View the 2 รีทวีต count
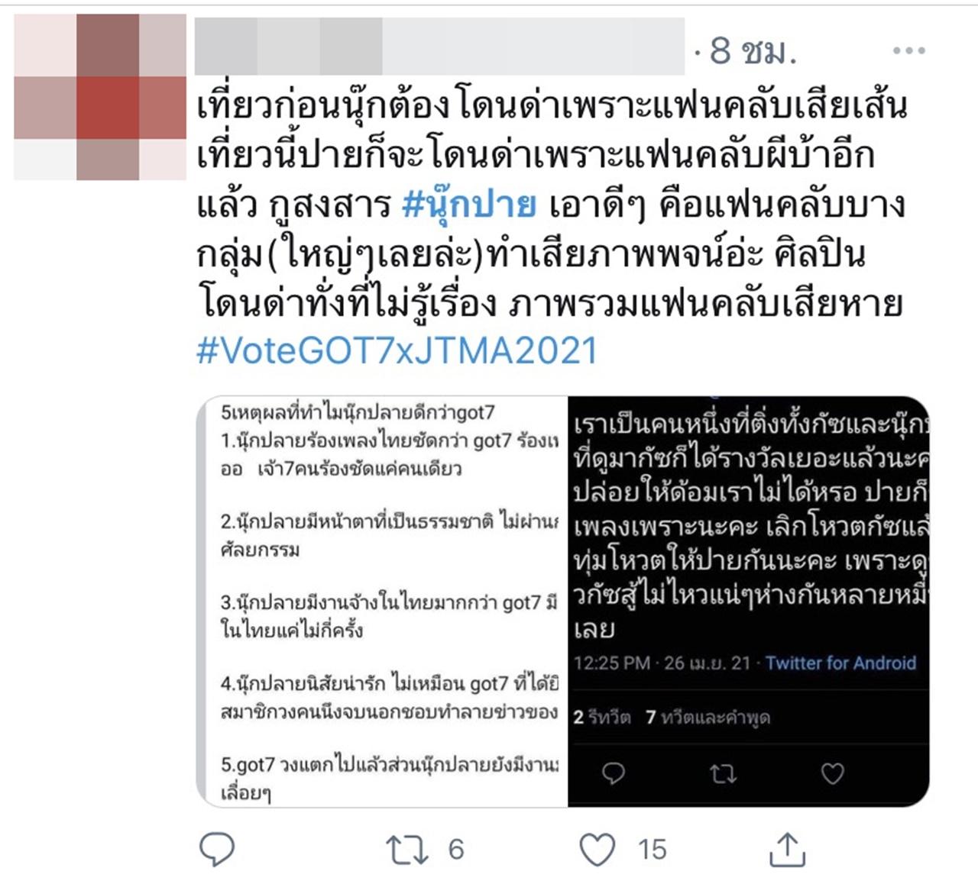The height and width of the screenshot is (884, 978). 602,718
